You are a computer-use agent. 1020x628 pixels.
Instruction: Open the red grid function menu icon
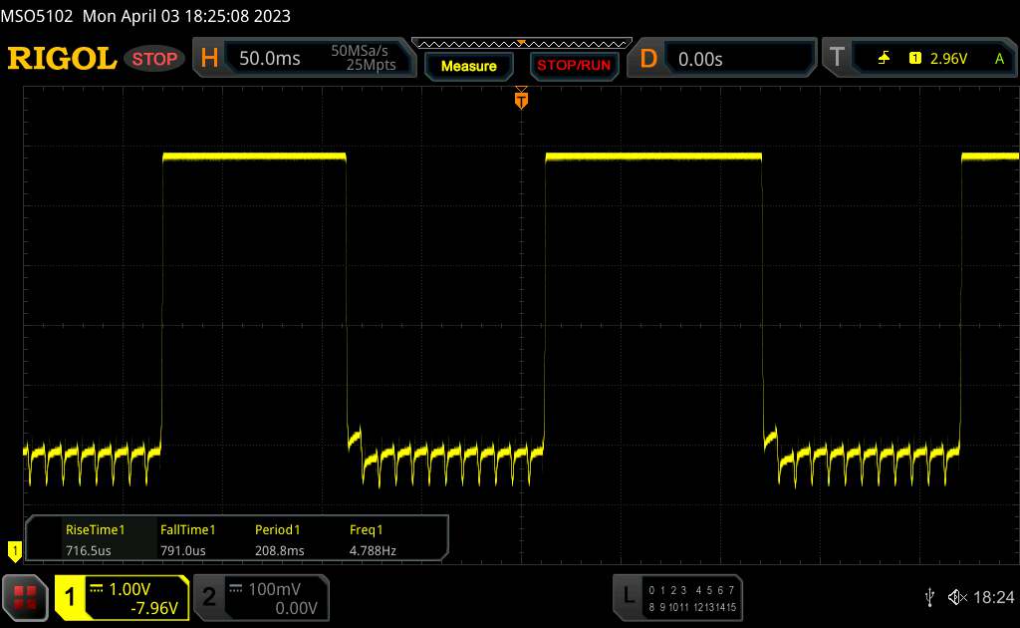click(x=25, y=597)
